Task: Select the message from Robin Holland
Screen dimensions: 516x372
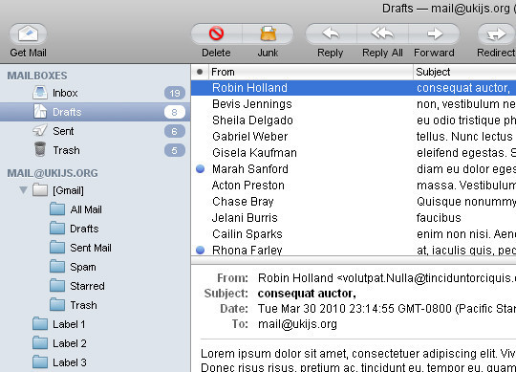Action: click(x=354, y=88)
